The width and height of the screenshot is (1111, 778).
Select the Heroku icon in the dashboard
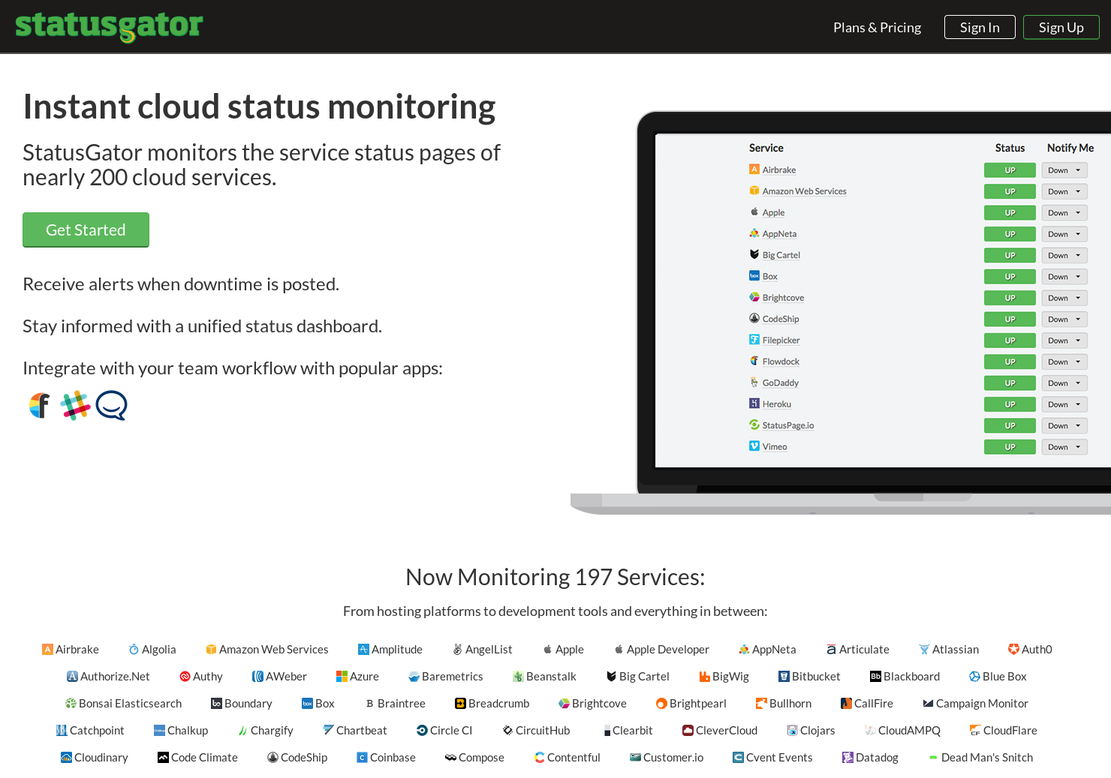tap(754, 404)
